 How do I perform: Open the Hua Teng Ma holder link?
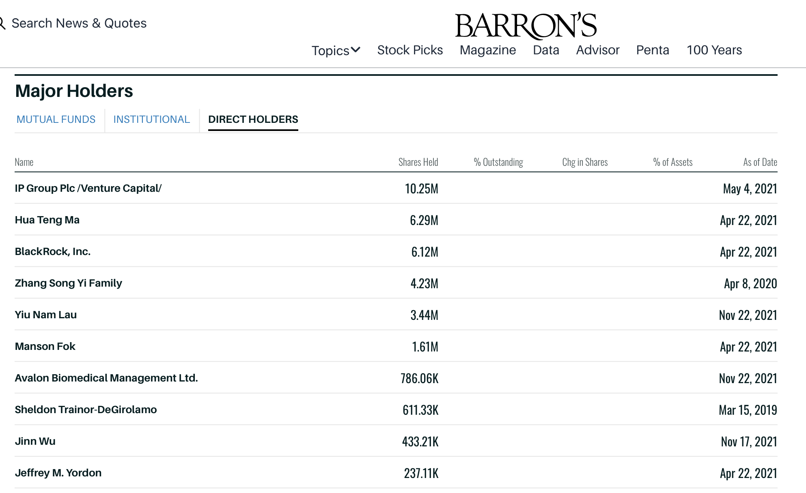47,220
